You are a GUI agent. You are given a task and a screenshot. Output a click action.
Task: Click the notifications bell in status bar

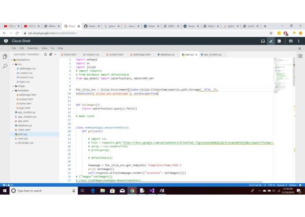pyautogui.click(x=300, y=185)
